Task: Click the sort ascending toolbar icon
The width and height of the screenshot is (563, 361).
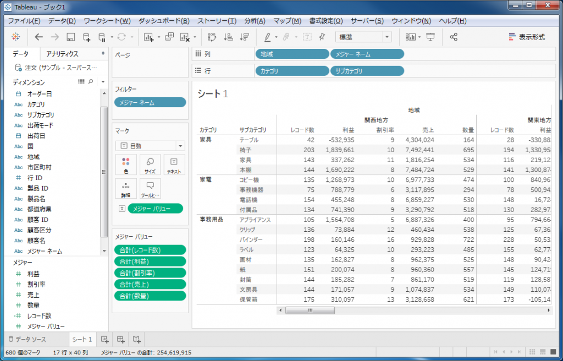Action: click(x=229, y=37)
